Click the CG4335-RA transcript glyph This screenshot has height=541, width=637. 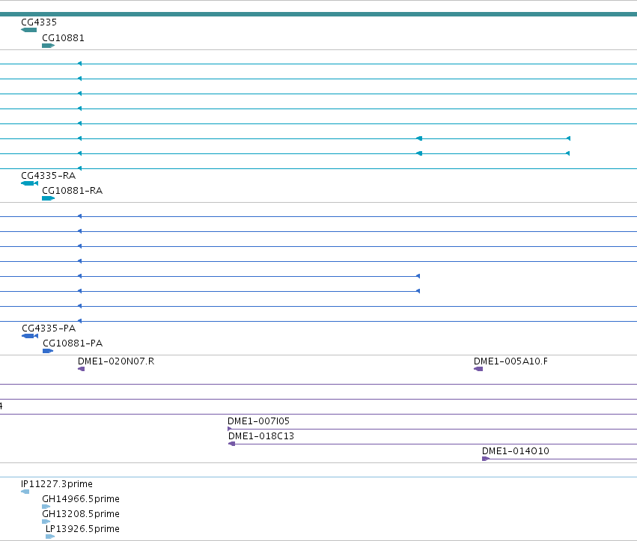coord(30,183)
